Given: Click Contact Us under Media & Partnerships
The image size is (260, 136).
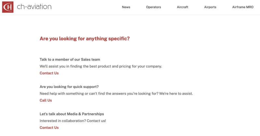Looking at the screenshot, I should [x=49, y=128].
